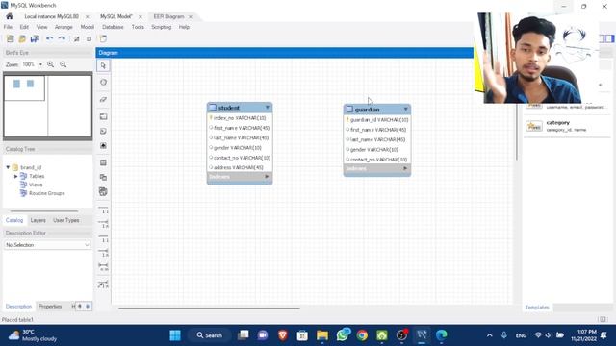Open WhatsApp from the taskbar
616x346 pixels.
343,335
